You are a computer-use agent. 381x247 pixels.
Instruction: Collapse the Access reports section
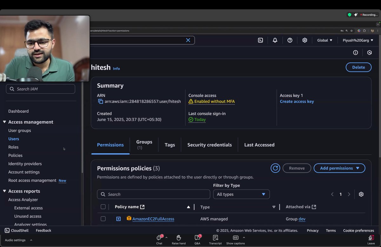click(x=4, y=191)
